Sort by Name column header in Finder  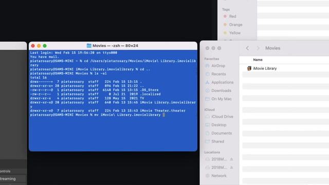coord(258,60)
